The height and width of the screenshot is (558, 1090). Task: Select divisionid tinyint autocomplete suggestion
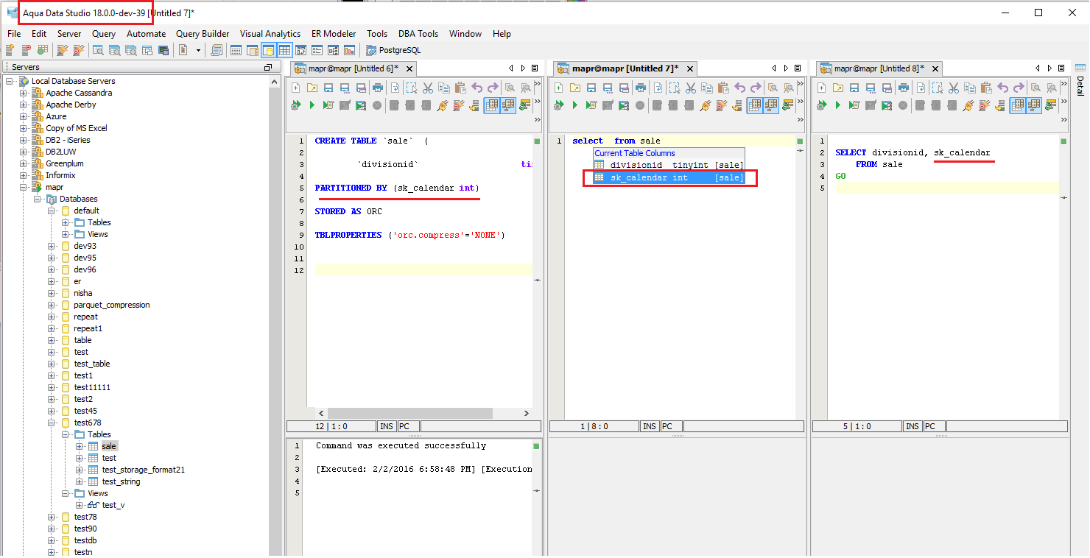tap(669, 166)
